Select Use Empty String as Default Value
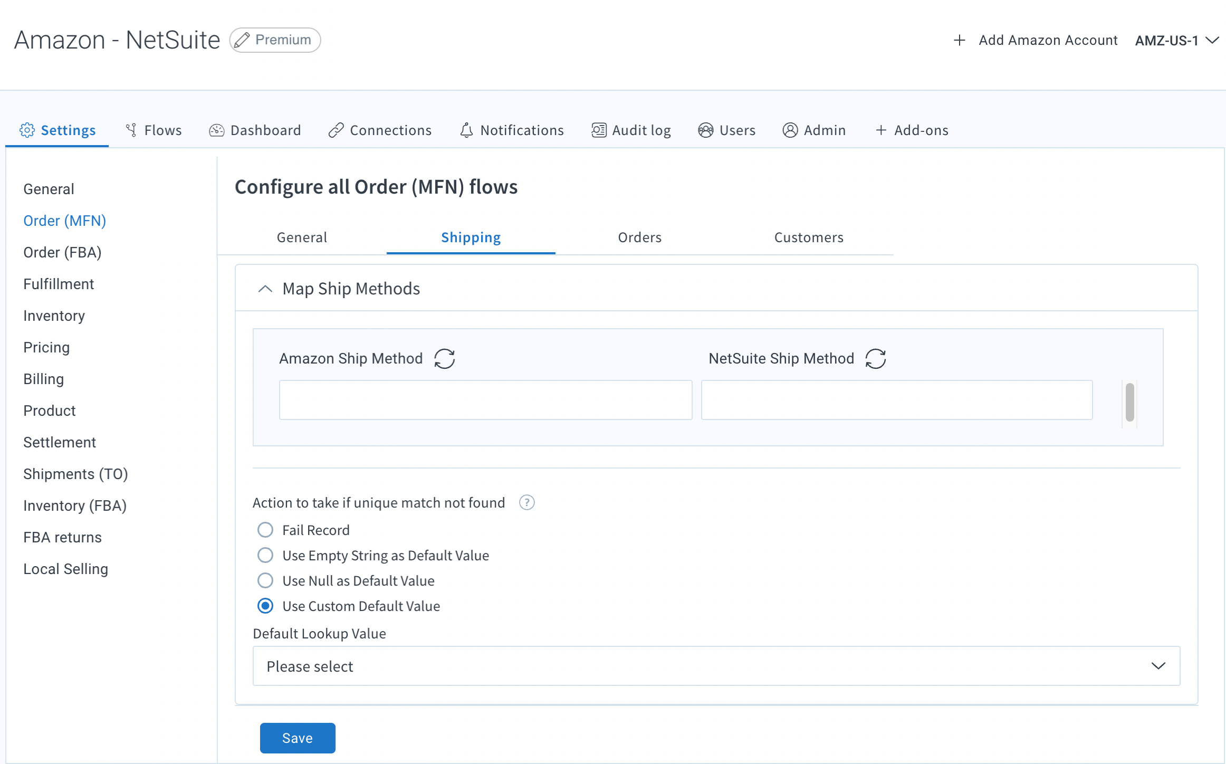The image size is (1226, 764). tap(264, 555)
